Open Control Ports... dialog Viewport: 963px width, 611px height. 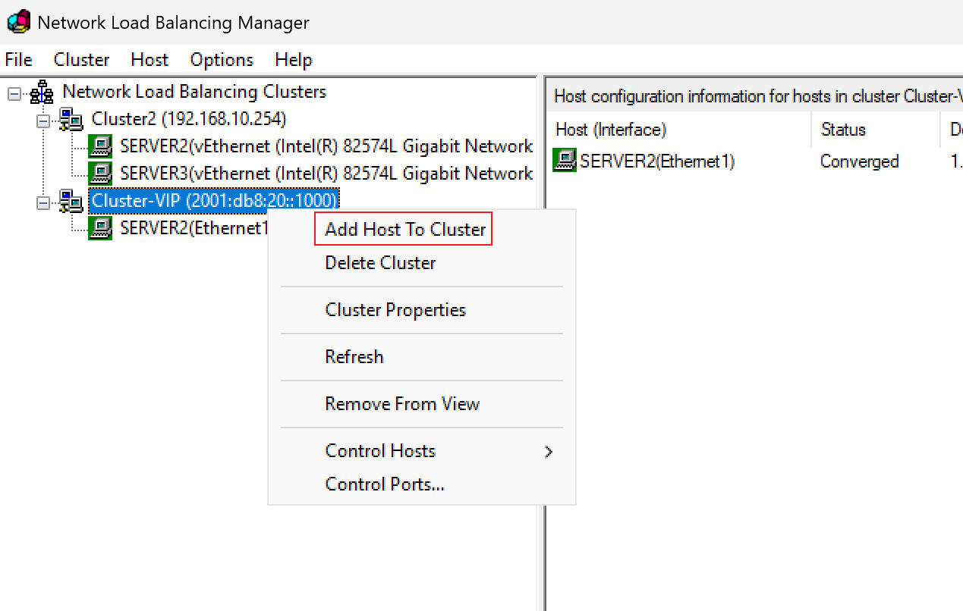[385, 484]
